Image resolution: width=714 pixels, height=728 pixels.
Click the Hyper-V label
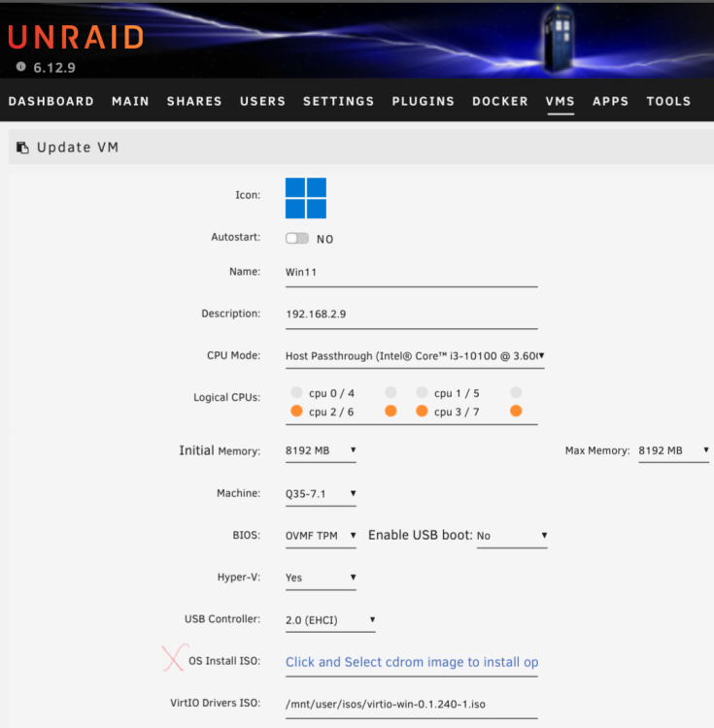(x=239, y=578)
